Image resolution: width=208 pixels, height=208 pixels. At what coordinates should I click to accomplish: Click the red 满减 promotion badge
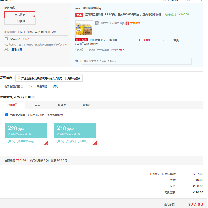point(79,15)
